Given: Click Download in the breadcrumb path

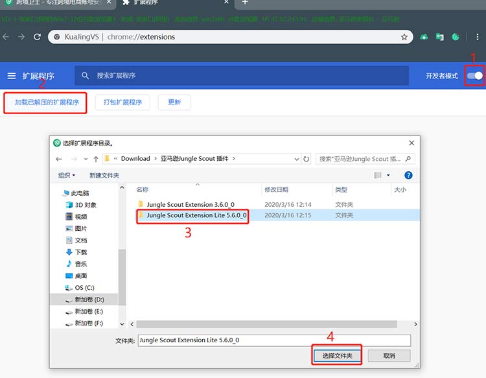Looking at the screenshot, I should [135, 158].
